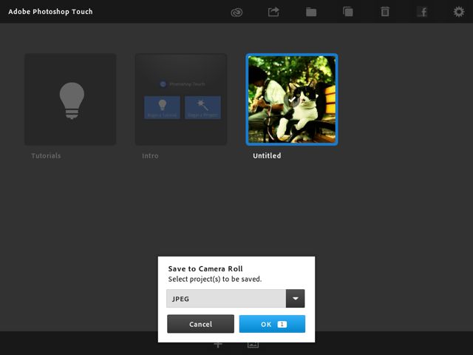Screen dimensions: 473x355
Task: Click the Save to Camera Roll heading
Action: click(x=205, y=268)
